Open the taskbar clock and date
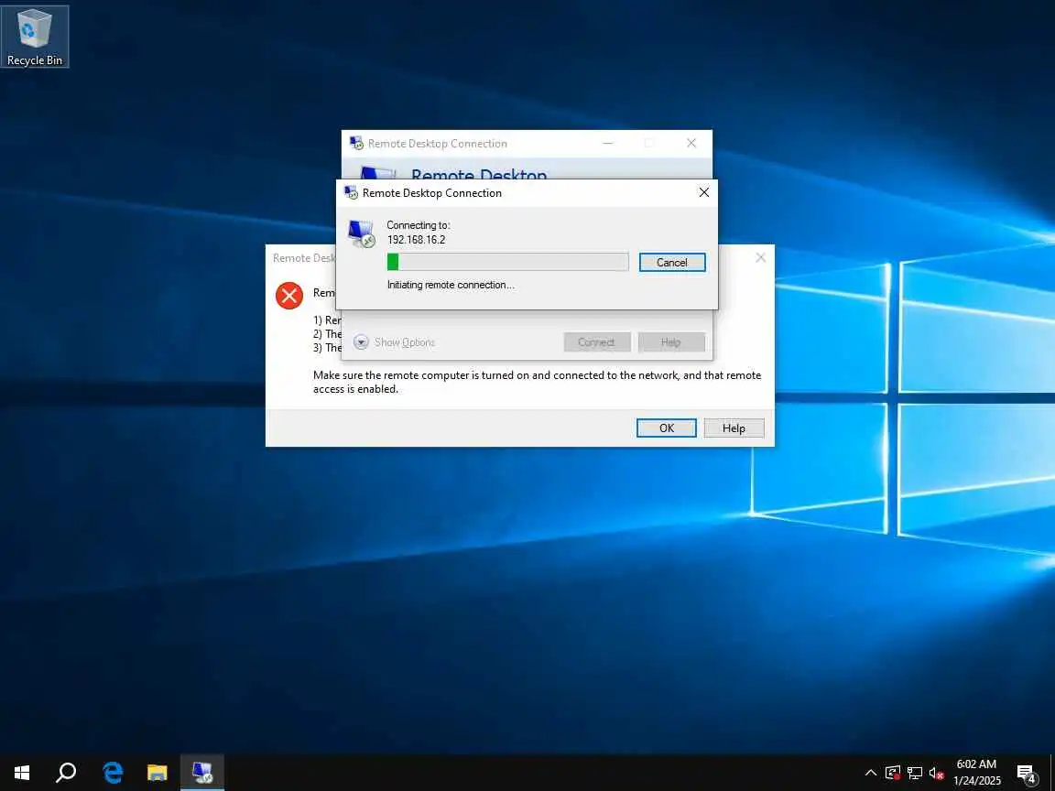Screen dimensions: 1055x791 click(x=977, y=773)
